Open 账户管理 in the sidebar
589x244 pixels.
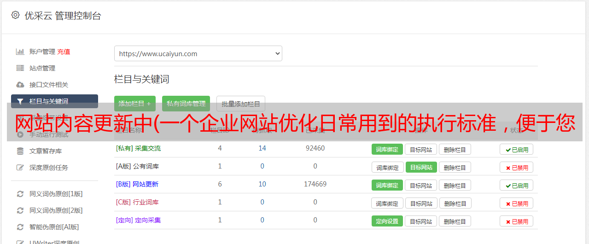[x=42, y=52]
